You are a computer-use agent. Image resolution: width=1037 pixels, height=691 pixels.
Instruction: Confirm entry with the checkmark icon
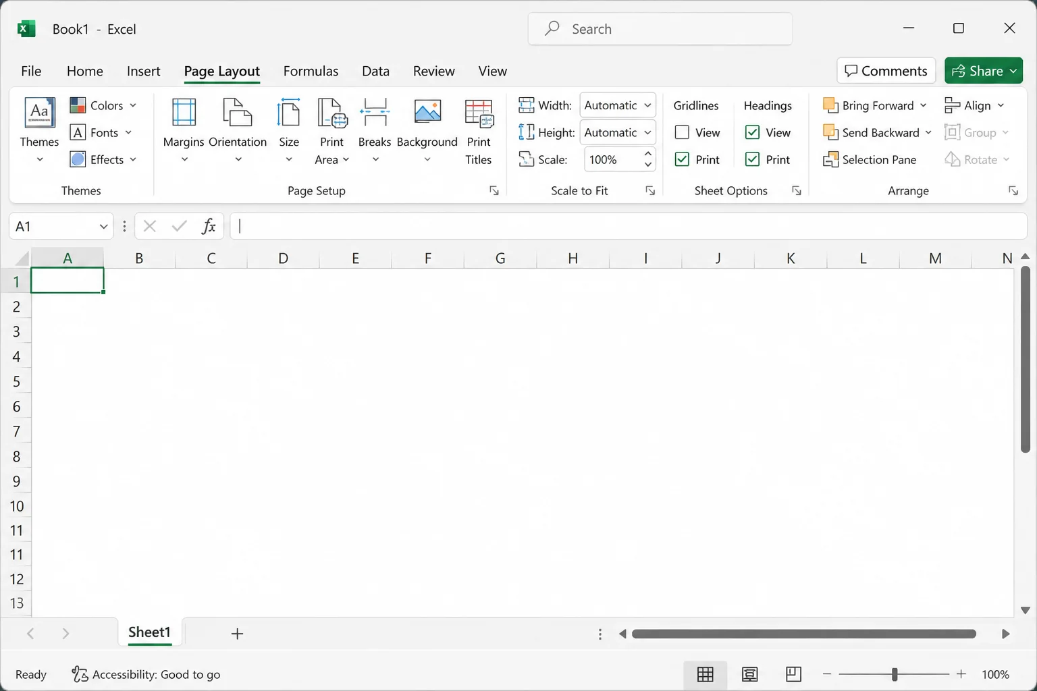pyautogui.click(x=179, y=226)
